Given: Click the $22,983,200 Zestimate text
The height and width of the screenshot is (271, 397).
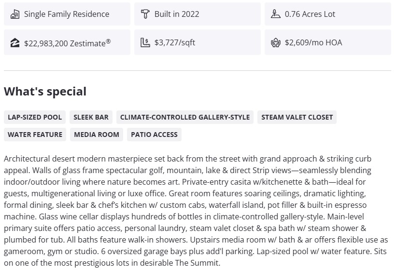Looking at the screenshot, I should [67, 42].
